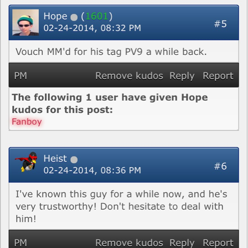Open Hope's username profile link
This screenshot has width=248, height=248.
[55, 16]
